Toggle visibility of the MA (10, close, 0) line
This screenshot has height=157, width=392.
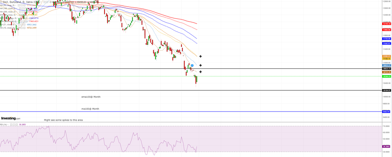pyautogui.click(x=19, y=28)
